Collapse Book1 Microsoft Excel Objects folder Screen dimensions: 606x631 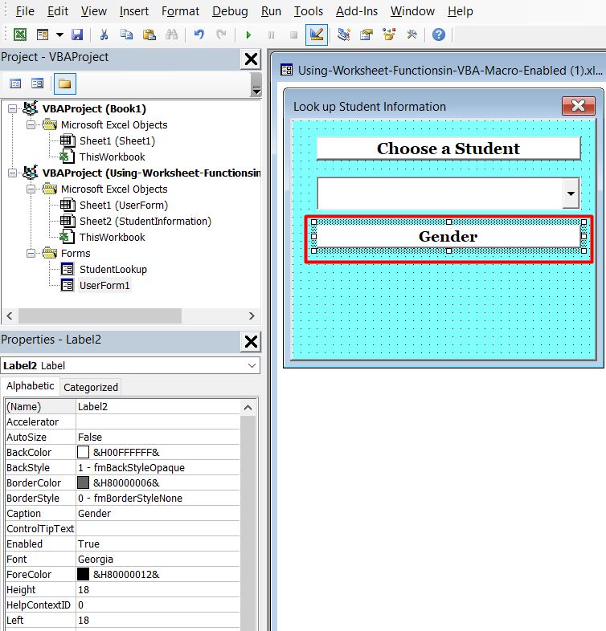coord(31,124)
